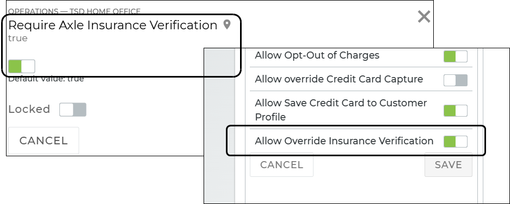Save the permission changes
The image size is (510, 204).
point(448,165)
